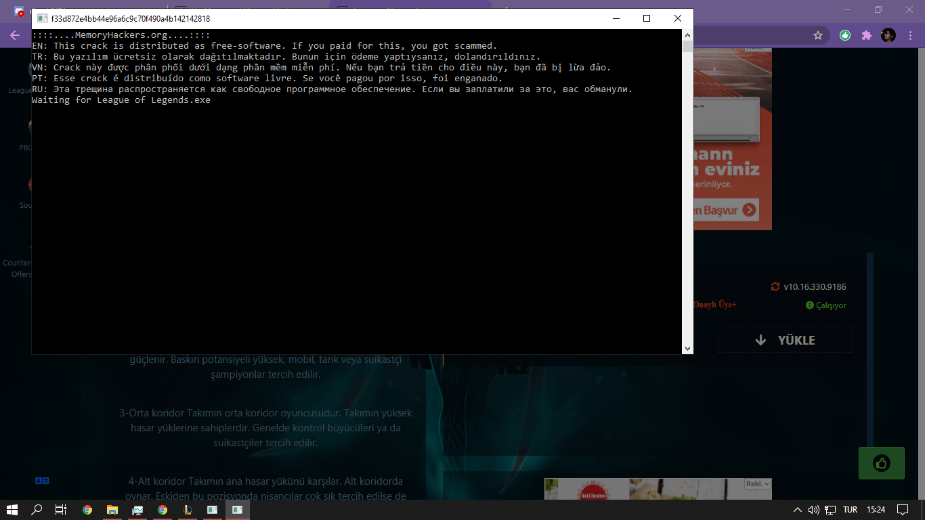Viewport: 925px width, 520px height.
Task: Click the "3-Orta koridor" paragraph in the webpage
Action: pos(265,428)
